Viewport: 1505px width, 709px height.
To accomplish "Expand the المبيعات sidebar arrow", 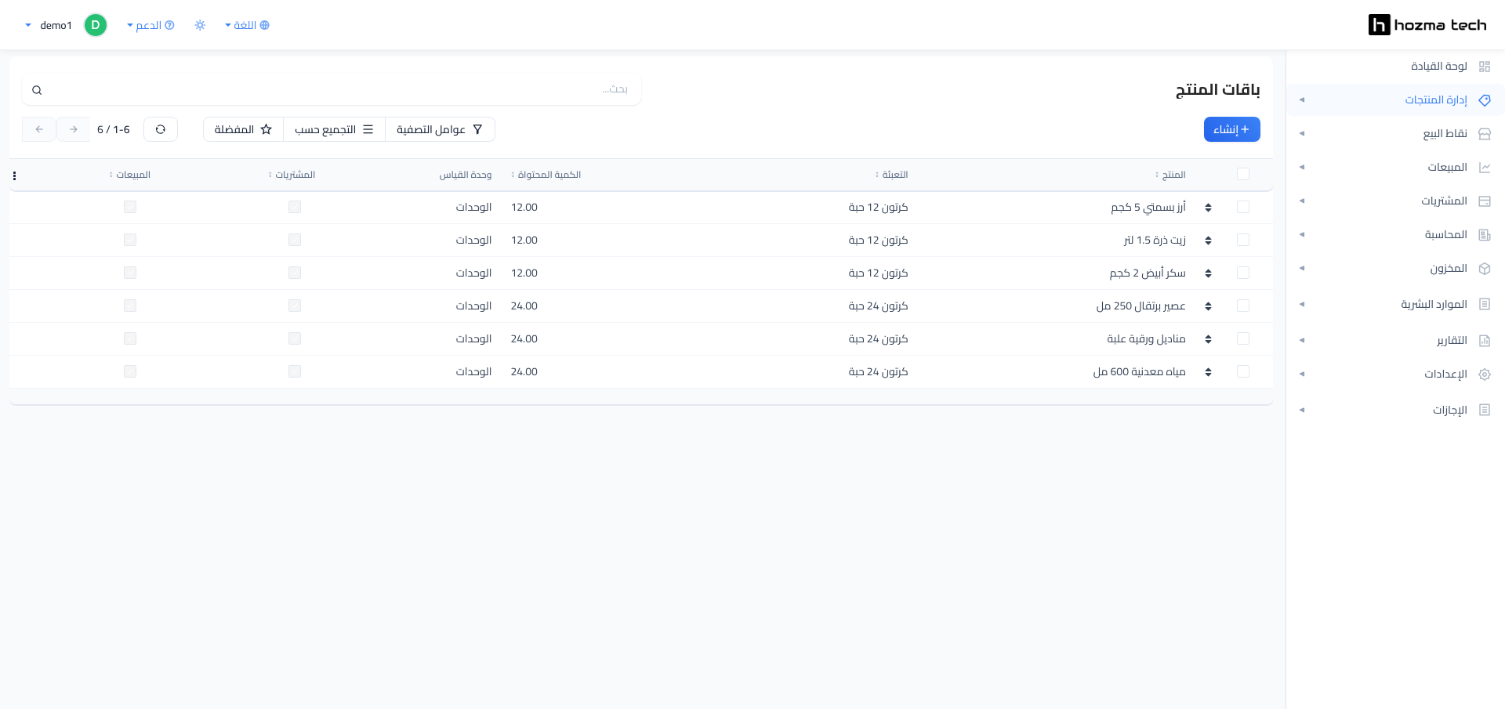I will click(x=1301, y=168).
